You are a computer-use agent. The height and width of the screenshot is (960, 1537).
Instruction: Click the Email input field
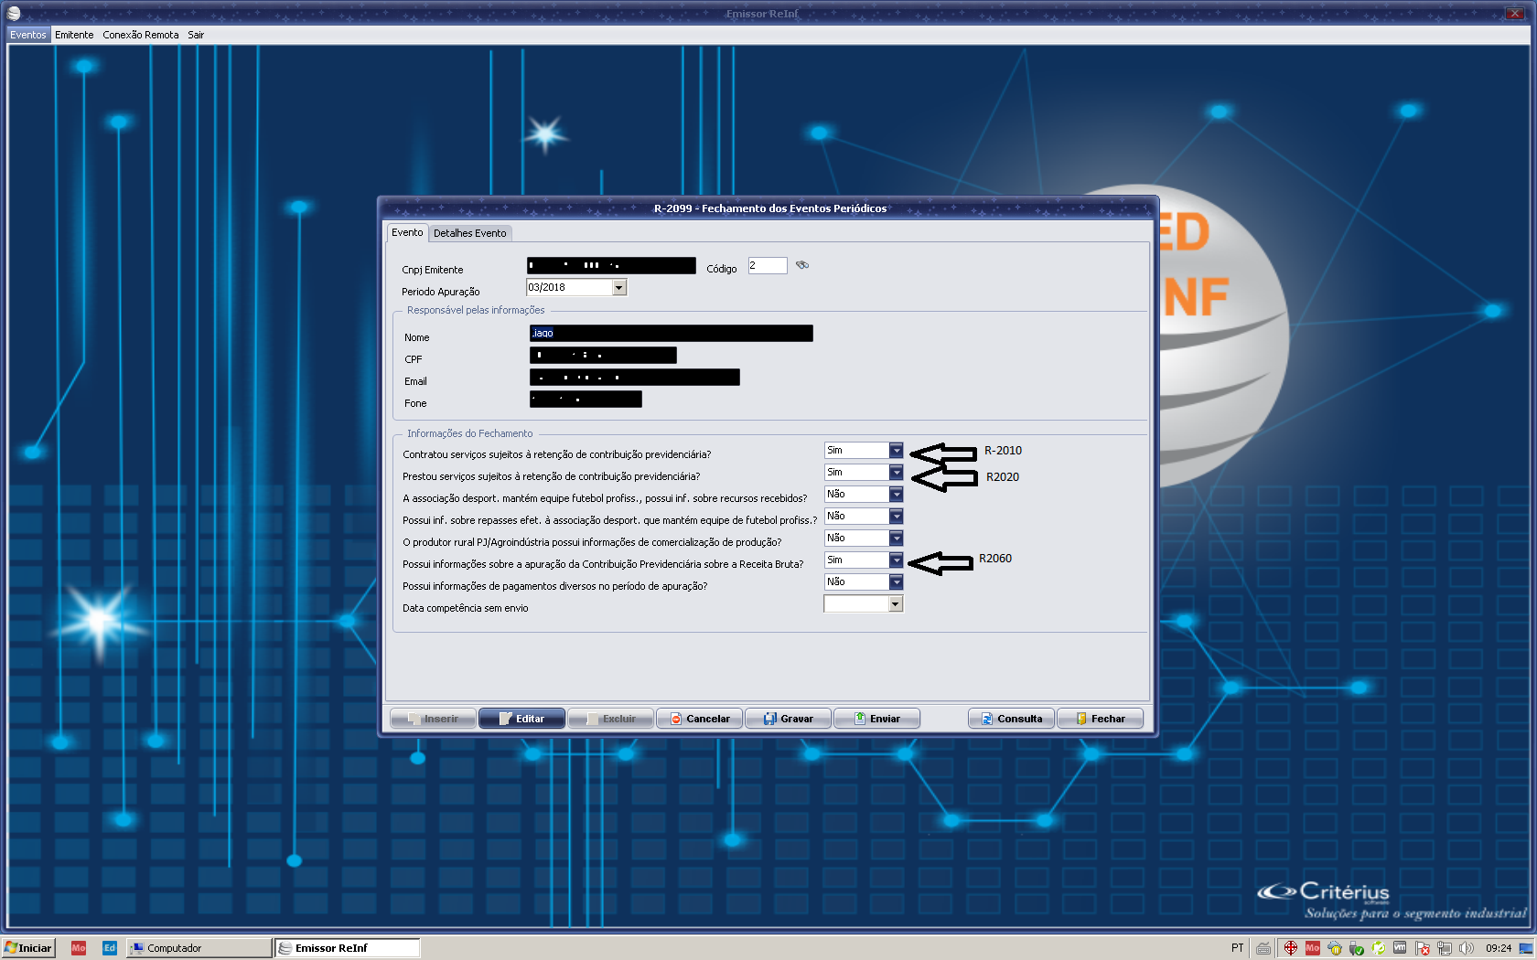[x=634, y=377]
